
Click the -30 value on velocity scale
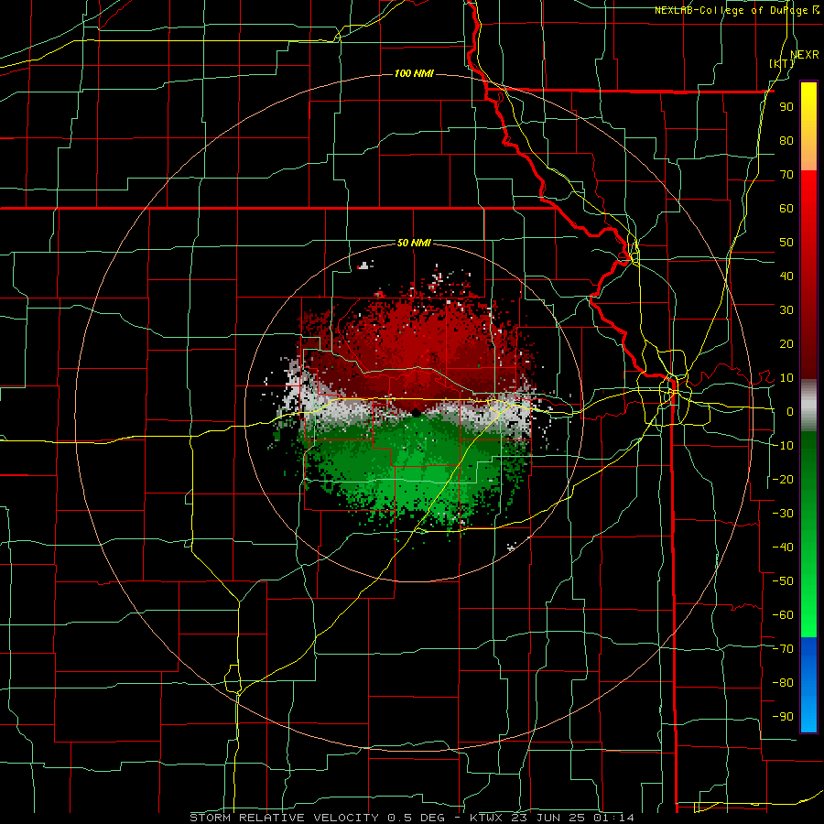[783, 514]
